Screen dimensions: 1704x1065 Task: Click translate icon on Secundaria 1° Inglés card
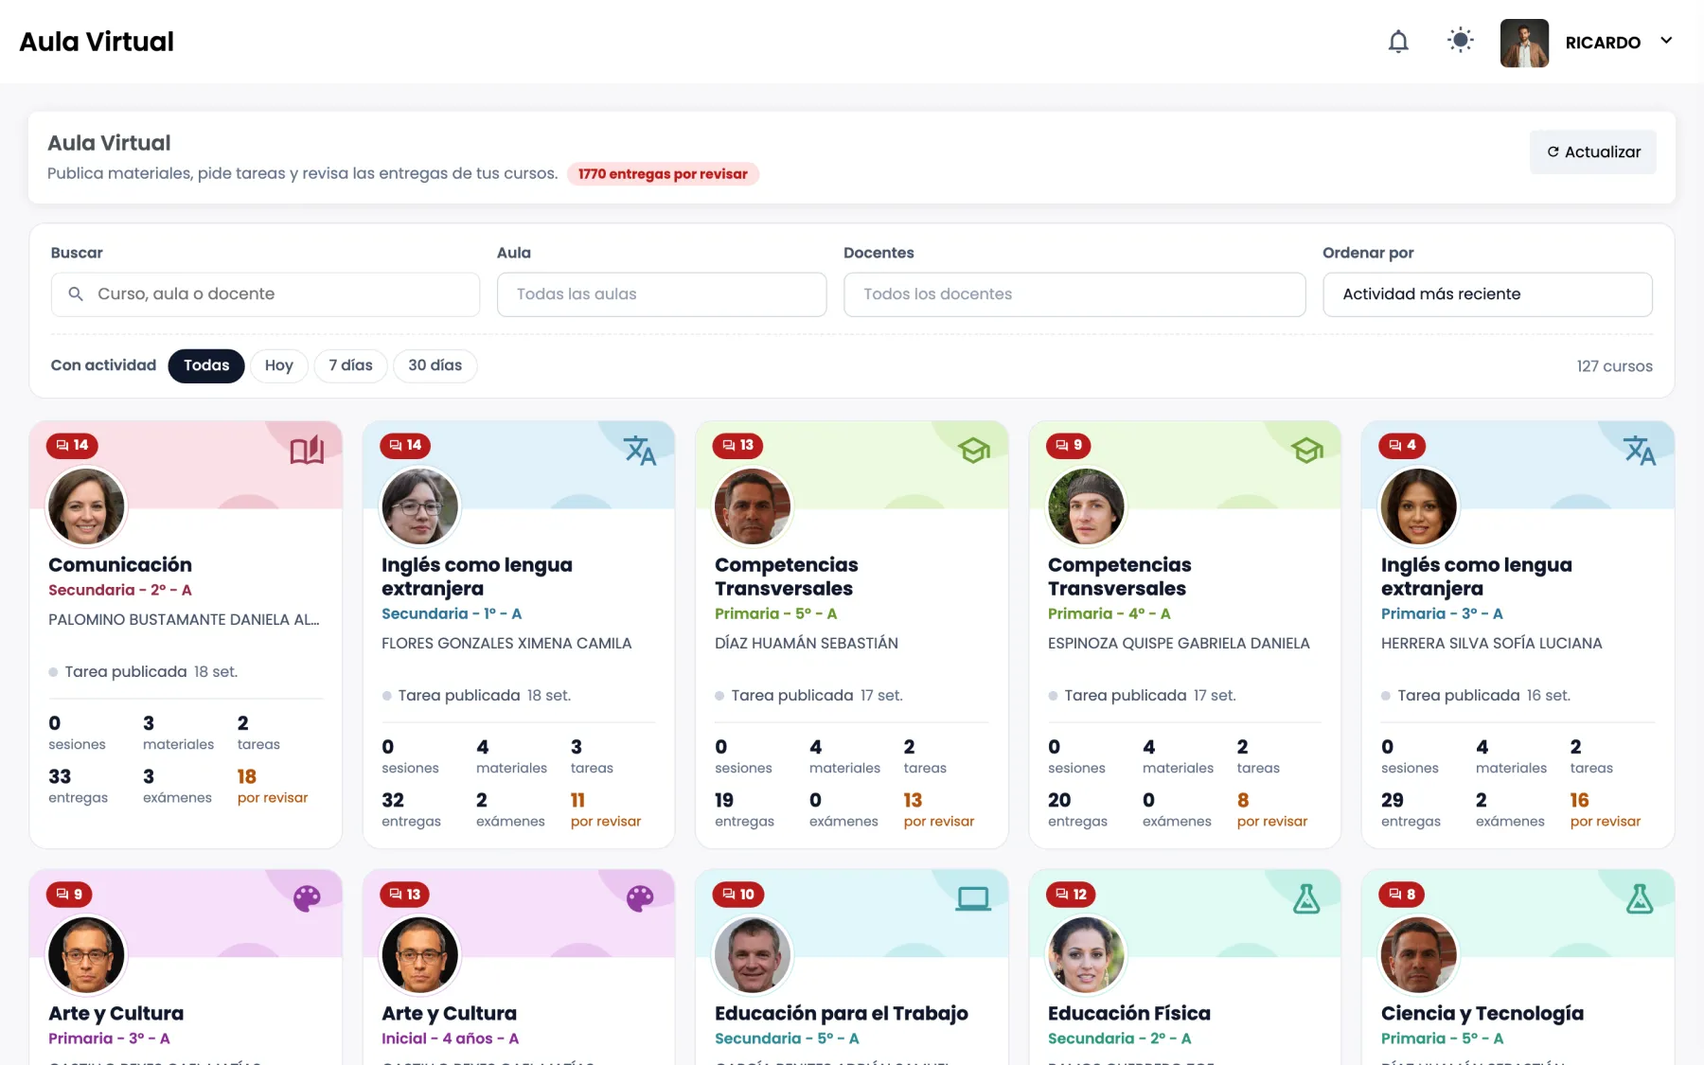(640, 451)
